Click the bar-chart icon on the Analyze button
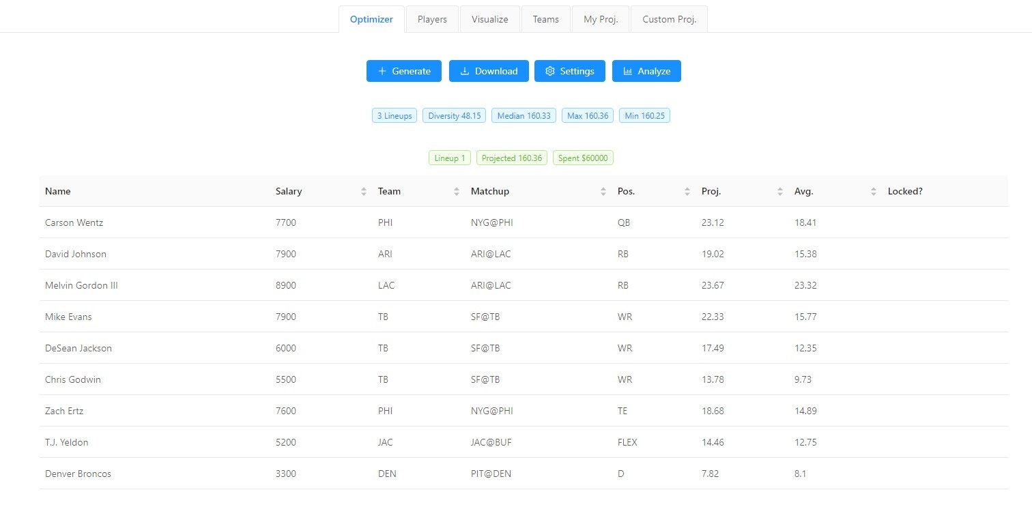 628,71
